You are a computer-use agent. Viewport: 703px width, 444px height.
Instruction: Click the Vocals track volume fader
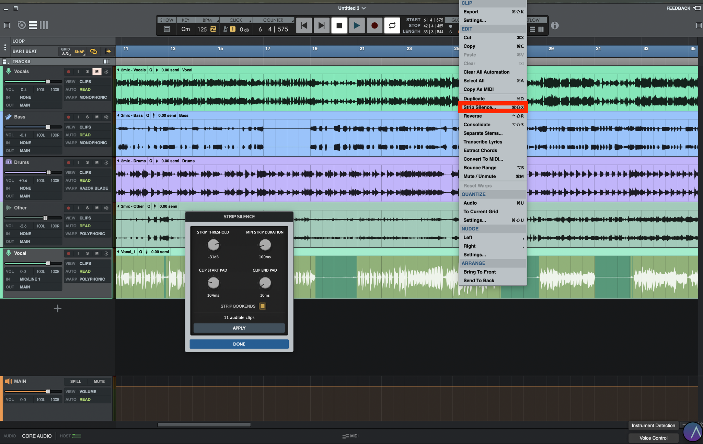pos(48,81)
